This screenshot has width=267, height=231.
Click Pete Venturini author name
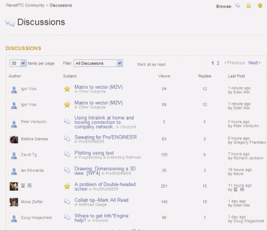(34, 121)
